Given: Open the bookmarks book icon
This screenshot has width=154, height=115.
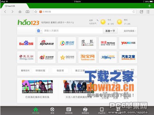Looking at the screenshot, I should click(28, 11).
